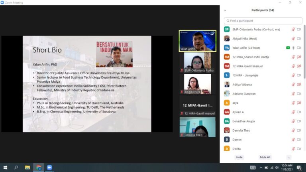Collapse the Participants panel using the chevron
Image resolution: width=306 pixels, height=172 pixels.
pos(225,10)
